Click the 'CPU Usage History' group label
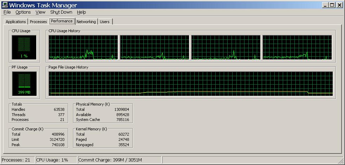Image resolution: width=345 pixels, height=165 pixels. [64, 31]
